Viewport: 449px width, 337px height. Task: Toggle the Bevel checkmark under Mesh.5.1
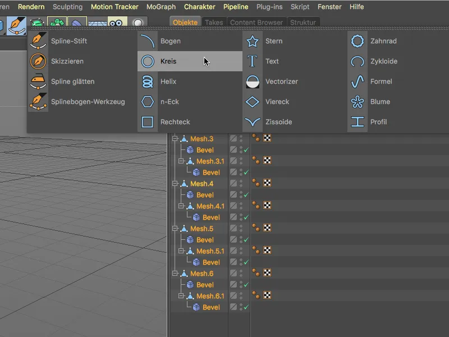(x=246, y=262)
